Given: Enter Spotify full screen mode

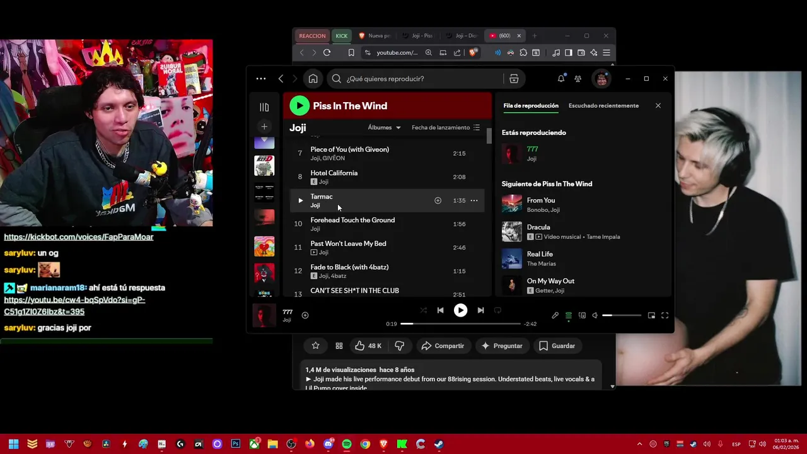Looking at the screenshot, I should tap(665, 315).
